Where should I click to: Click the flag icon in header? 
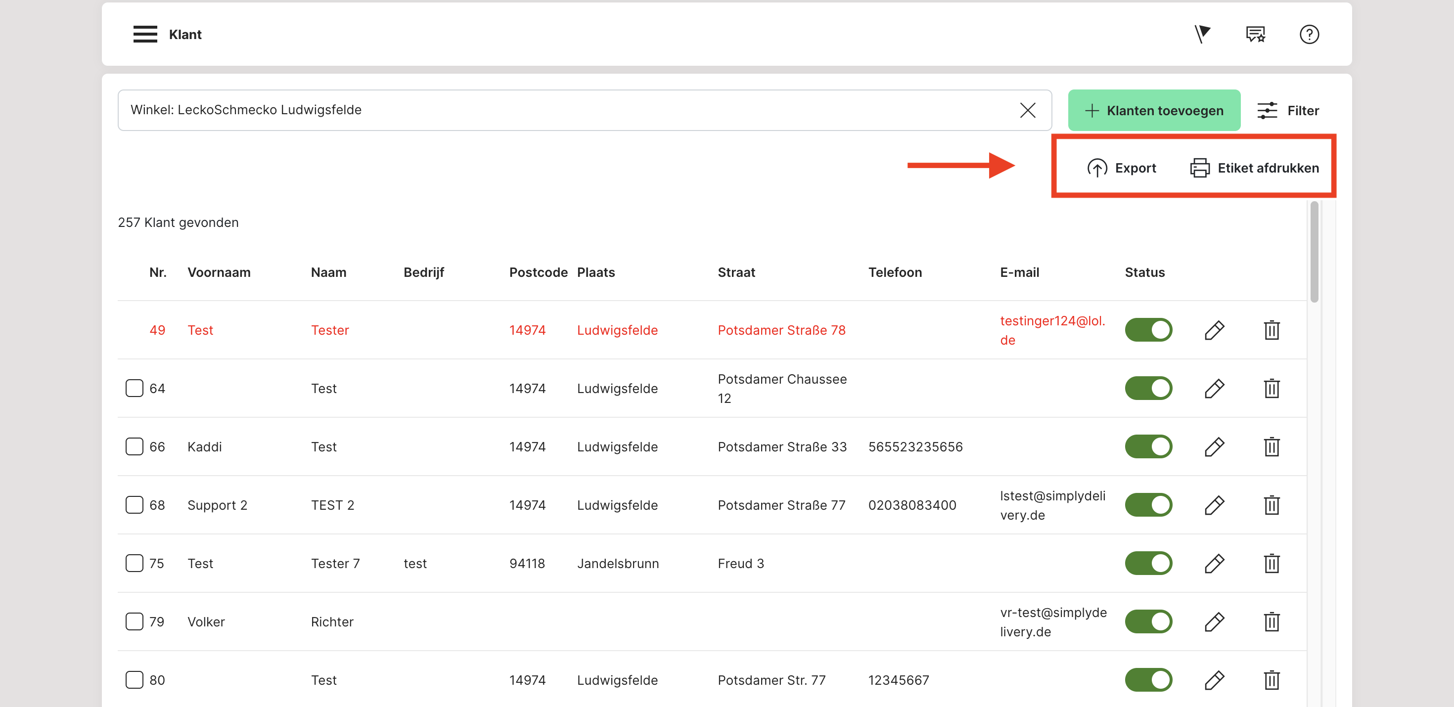1202,34
